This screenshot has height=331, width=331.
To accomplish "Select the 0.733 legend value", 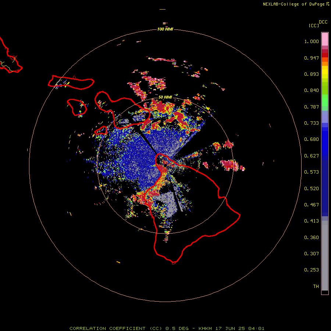I will [x=312, y=123].
